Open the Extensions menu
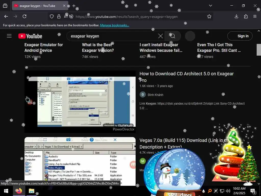This screenshot has height=196, width=261. [246, 16]
